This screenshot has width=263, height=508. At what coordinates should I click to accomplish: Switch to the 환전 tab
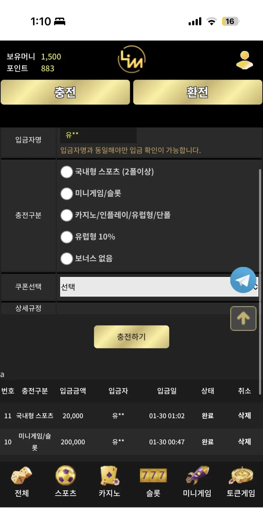pyautogui.click(x=197, y=92)
